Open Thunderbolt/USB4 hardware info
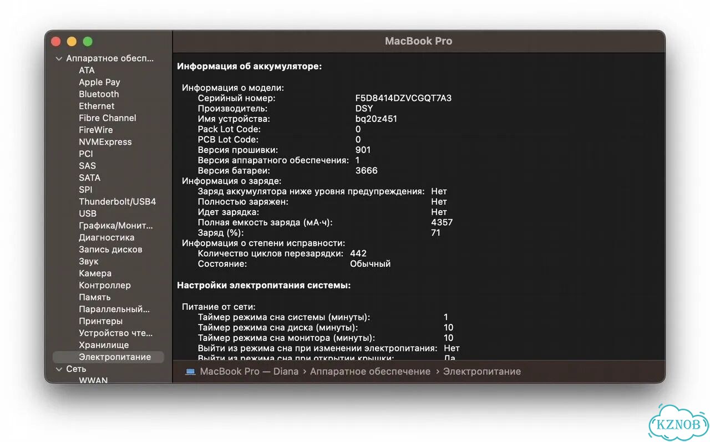This screenshot has height=442, width=710. point(118,202)
